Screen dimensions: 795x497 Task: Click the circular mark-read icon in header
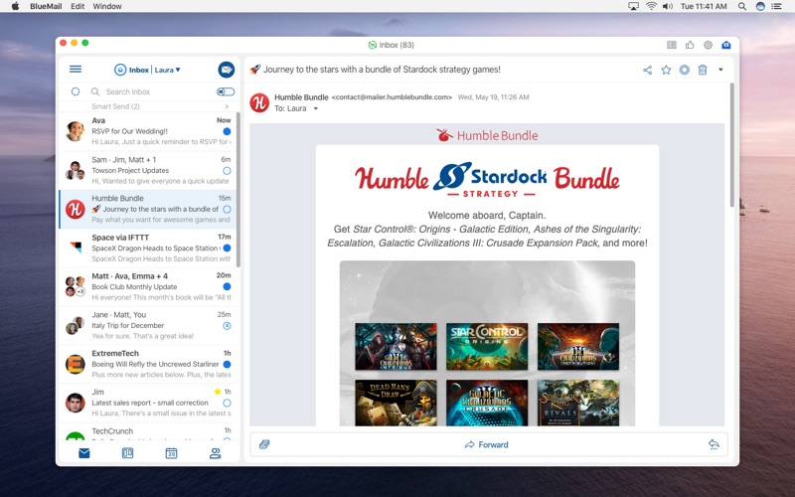pos(685,70)
